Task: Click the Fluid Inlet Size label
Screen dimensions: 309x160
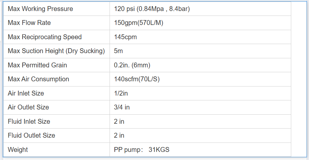Action: 29,121
